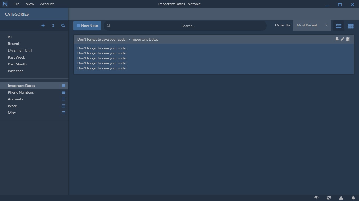Click the warning triangle status icon
Screen dimensions: 359x201
tap(341, 198)
